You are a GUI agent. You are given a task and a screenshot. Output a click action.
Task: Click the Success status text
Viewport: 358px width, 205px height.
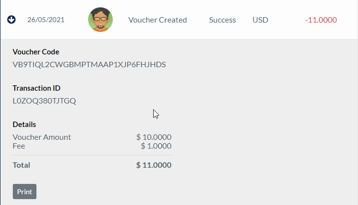click(222, 20)
